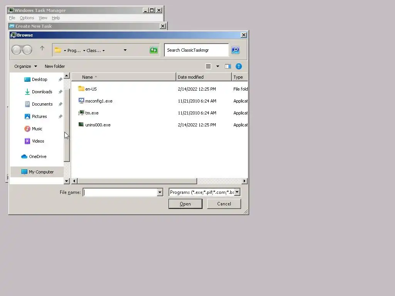The width and height of the screenshot is (395, 296).
Task: Select the msconfig1.exe file name
Action: pos(99,101)
